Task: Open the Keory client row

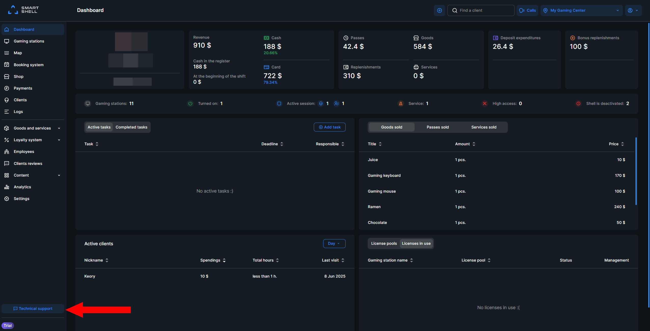Action: click(215, 276)
